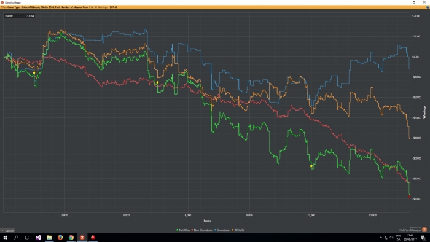
Task: Click the red end marker at -$70
Action: tap(410, 197)
